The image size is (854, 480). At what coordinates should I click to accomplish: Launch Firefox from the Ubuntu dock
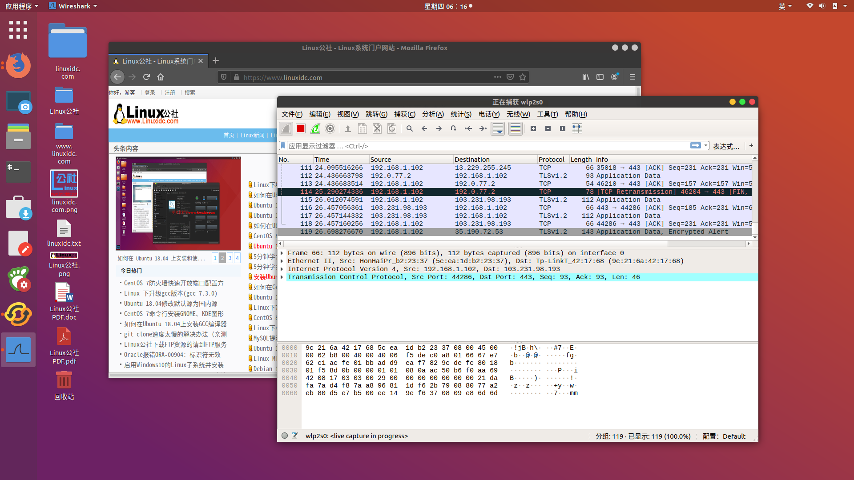pyautogui.click(x=18, y=65)
